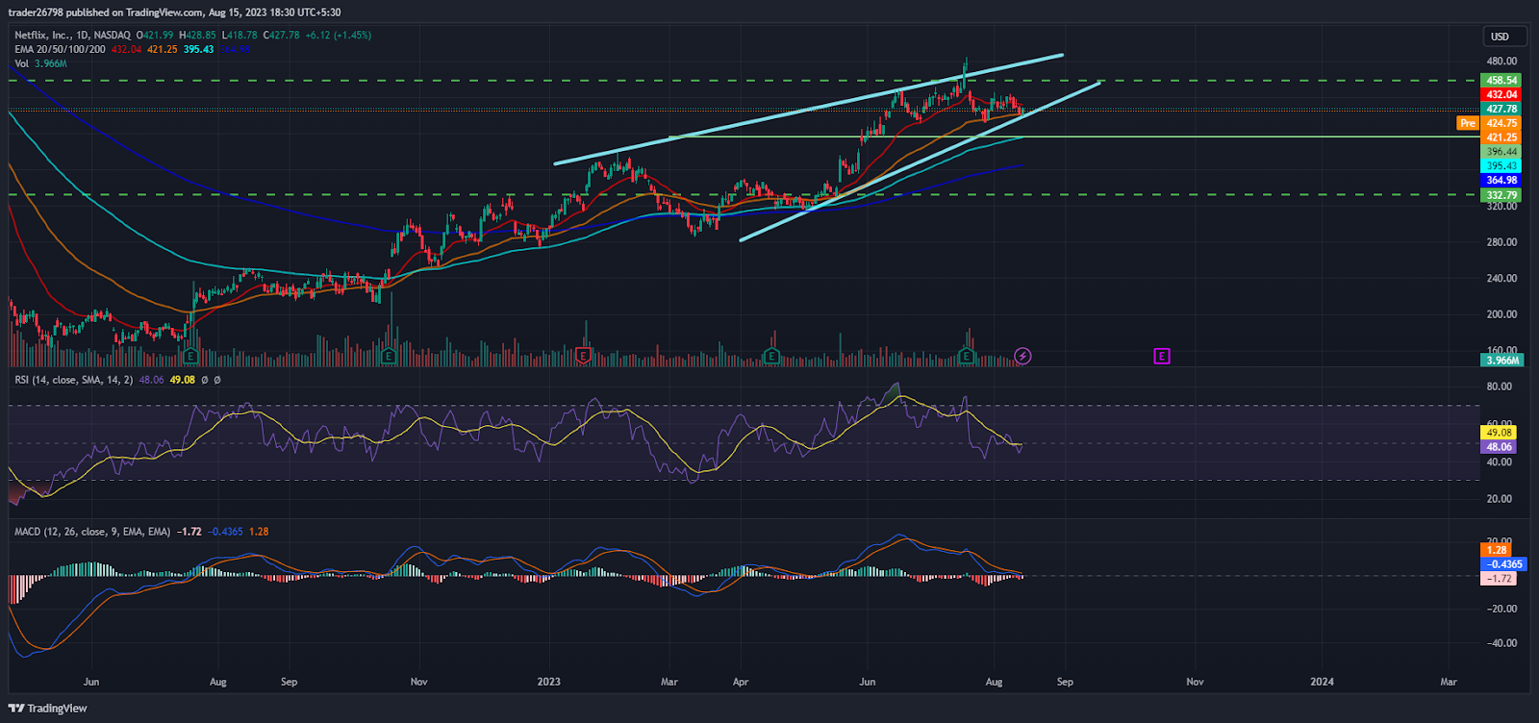The height and width of the screenshot is (723, 1539).
Task: Select the MACD (12, 26, close, 9, EMA, EMA) legend
Action: pos(92,532)
